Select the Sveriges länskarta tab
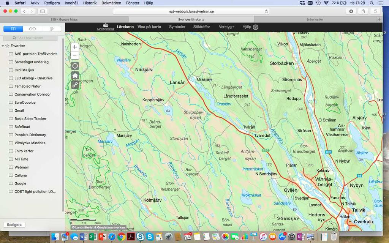Screen dimensions: 389x243 [x=191, y=19]
